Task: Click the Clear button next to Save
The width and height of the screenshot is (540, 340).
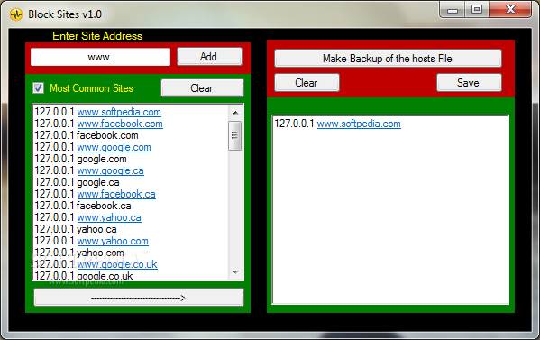Action: click(x=307, y=83)
